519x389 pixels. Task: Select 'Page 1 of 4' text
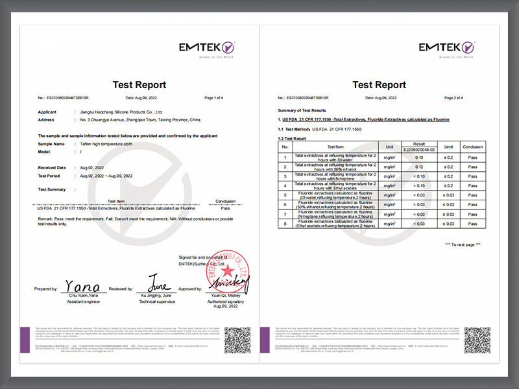[x=214, y=98]
